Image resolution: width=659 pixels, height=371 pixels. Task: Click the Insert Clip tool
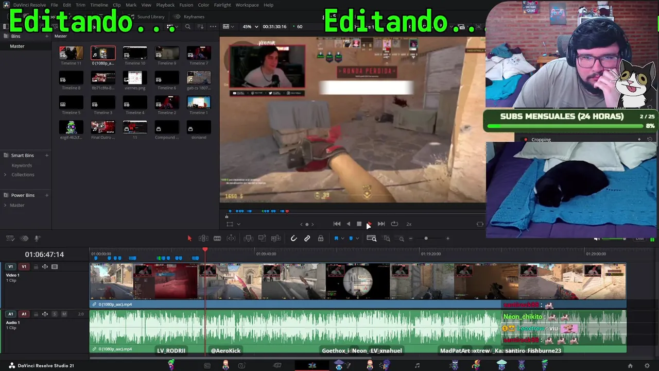(x=248, y=238)
